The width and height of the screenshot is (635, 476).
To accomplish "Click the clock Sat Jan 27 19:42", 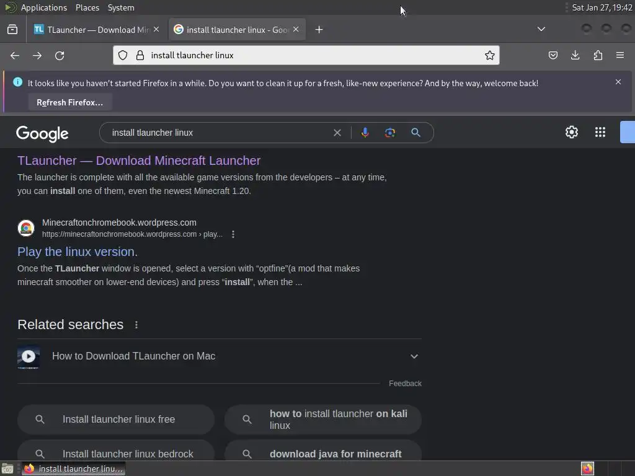I will (602, 7).
